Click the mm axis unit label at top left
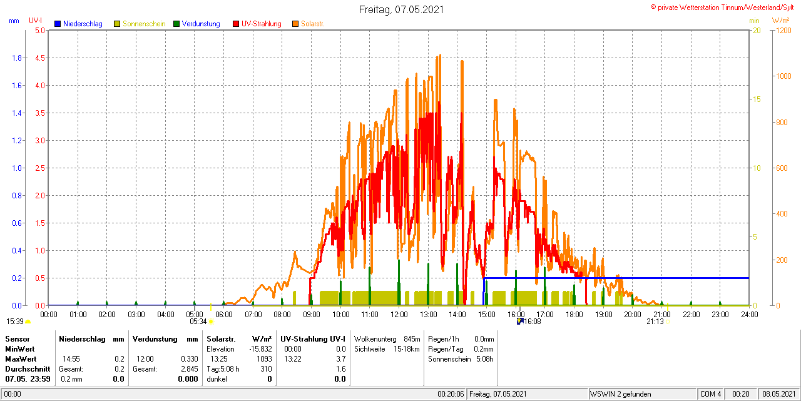 [14, 21]
